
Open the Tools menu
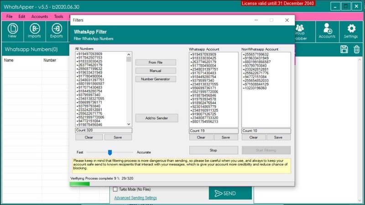pyautogui.click(x=58, y=16)
